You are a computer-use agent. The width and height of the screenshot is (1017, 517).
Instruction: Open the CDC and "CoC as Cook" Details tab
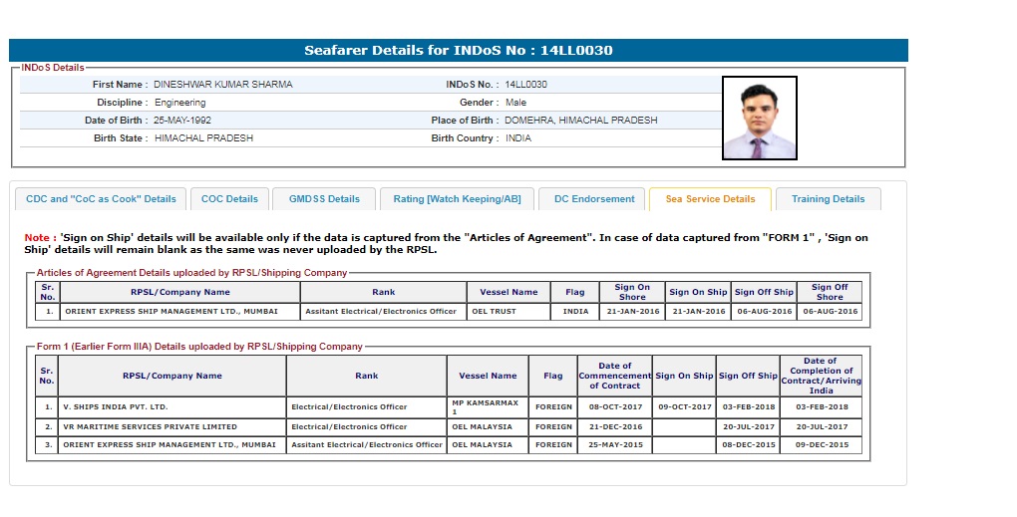point(101,199)
